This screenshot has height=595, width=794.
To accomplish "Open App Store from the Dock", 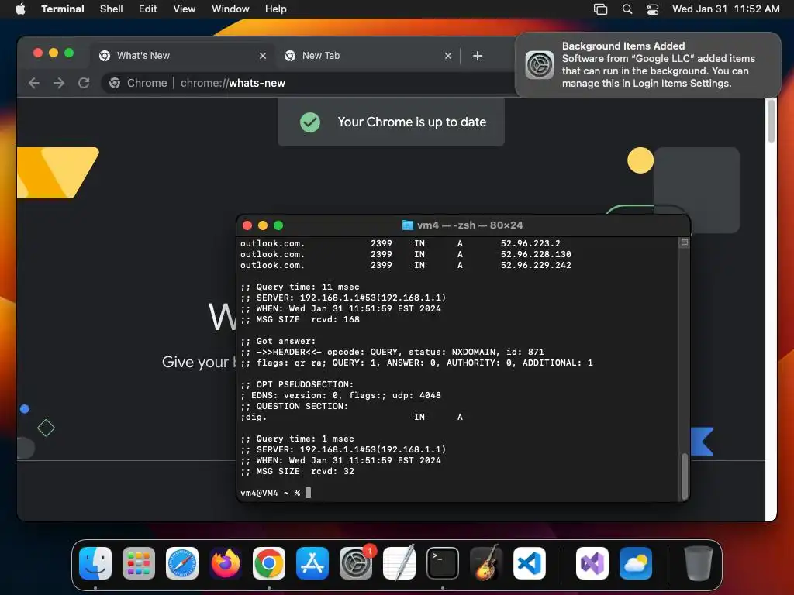I will (x=312, y=563).
